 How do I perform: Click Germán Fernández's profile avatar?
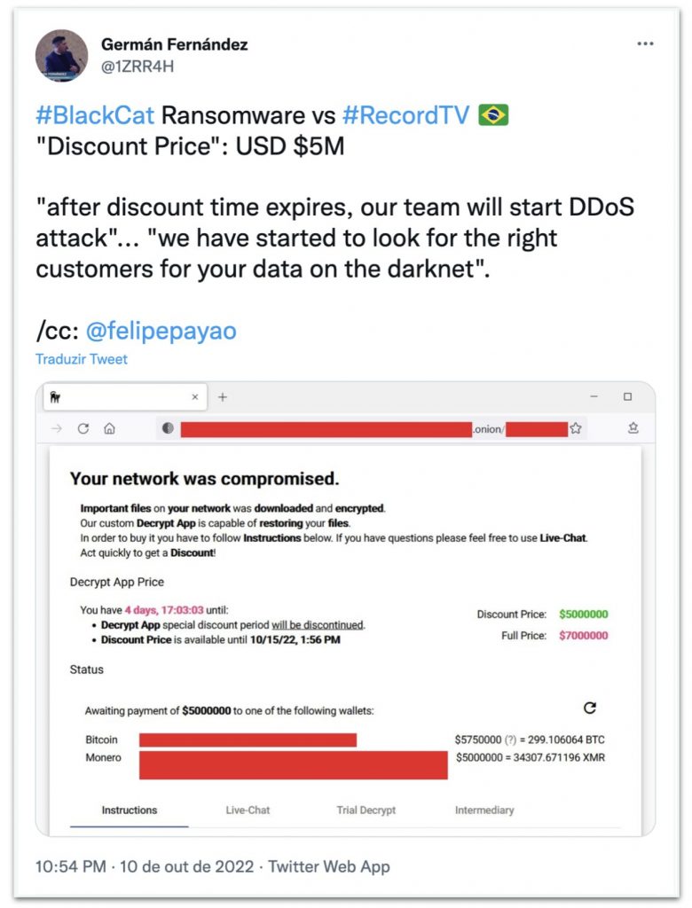click(x=61, y=55)
